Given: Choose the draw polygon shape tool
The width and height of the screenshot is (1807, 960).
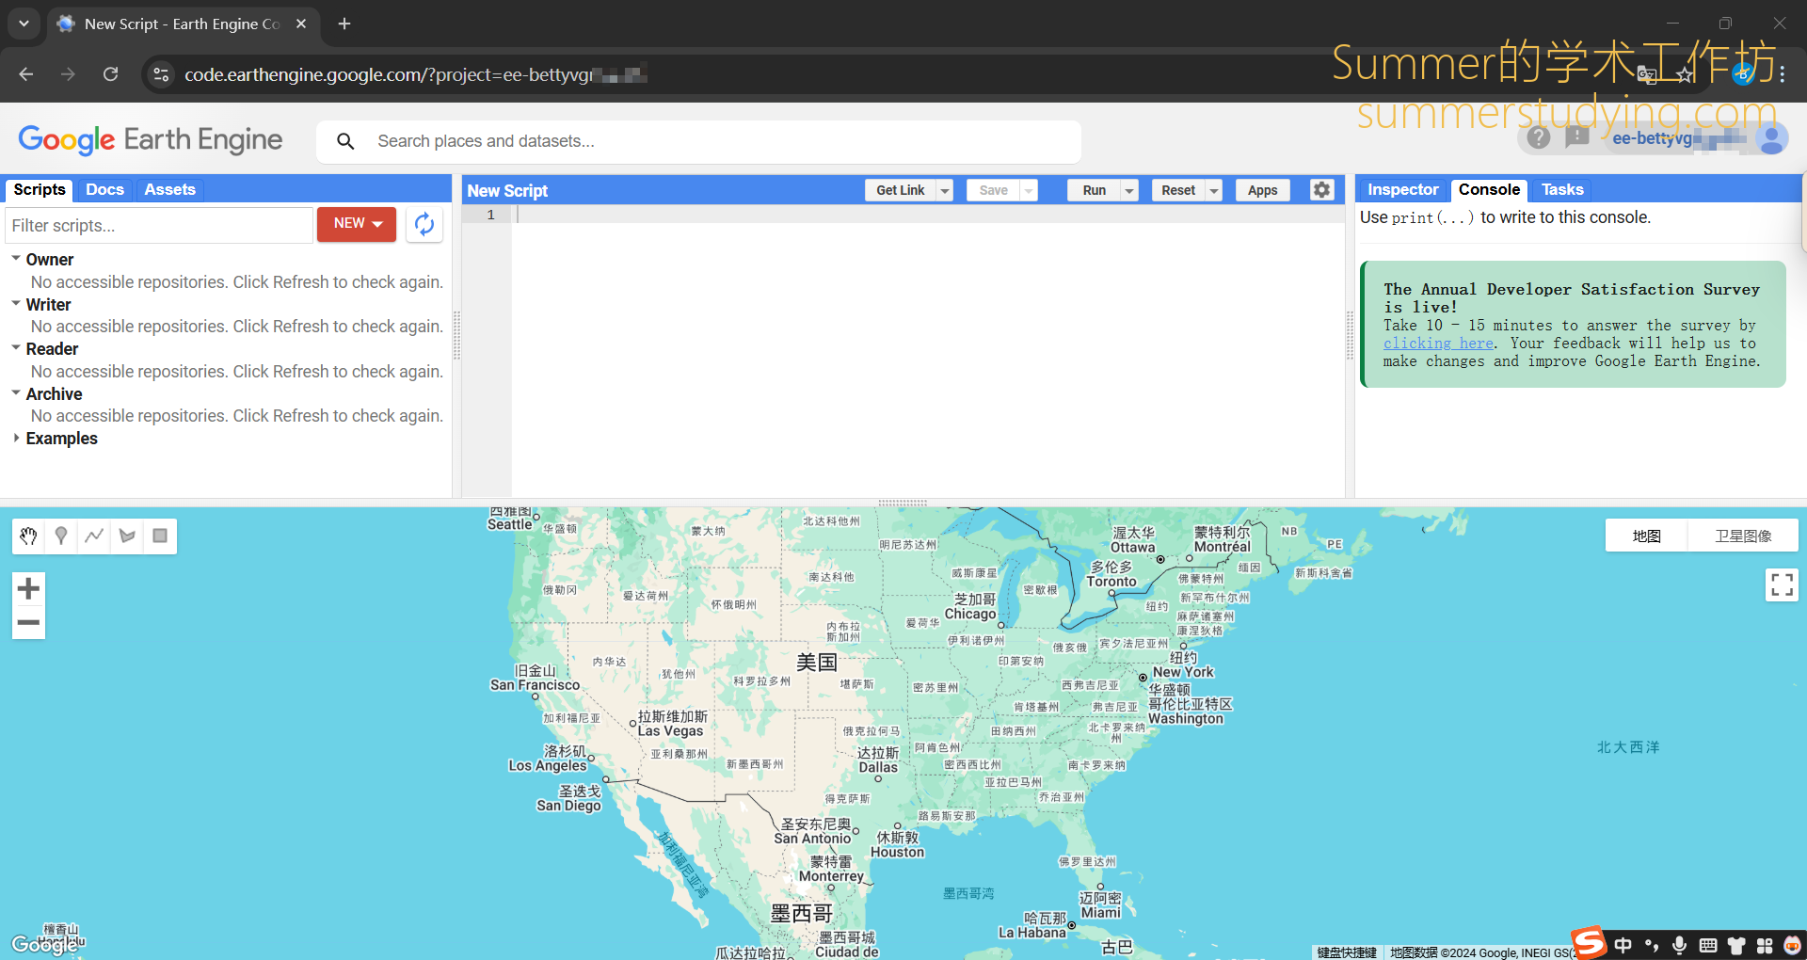Looking at the screenshot, I should click(x=127, y=536).
